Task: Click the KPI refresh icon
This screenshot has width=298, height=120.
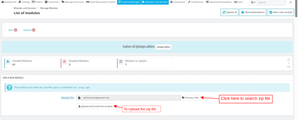Action: pyautogui.click(x=289, y=60)
